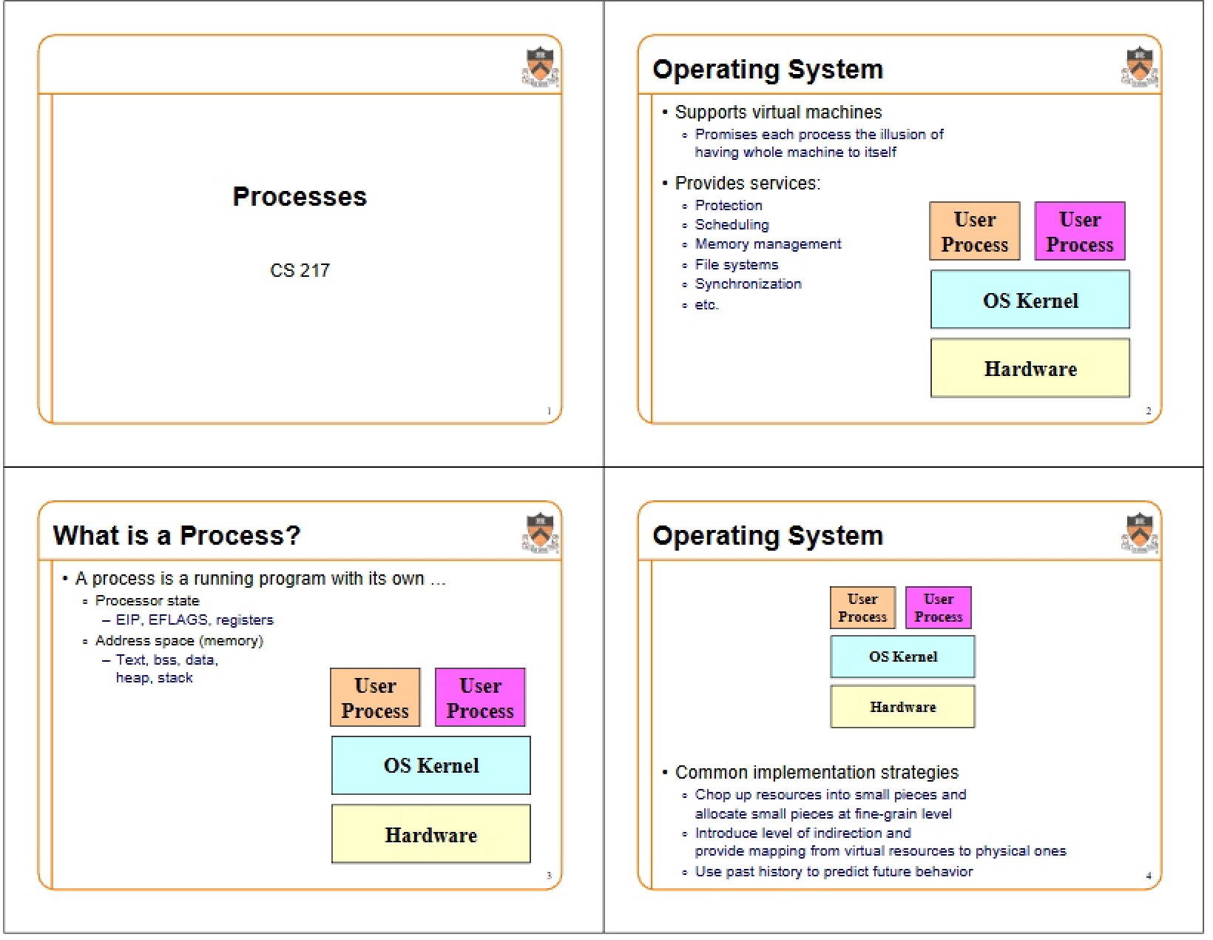Click 'Common implementation strategies' bullet
Screen dimensions: 1213x940
[817, 772]
